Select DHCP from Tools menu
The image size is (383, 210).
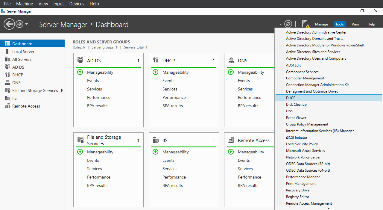(x=329, y=98)
